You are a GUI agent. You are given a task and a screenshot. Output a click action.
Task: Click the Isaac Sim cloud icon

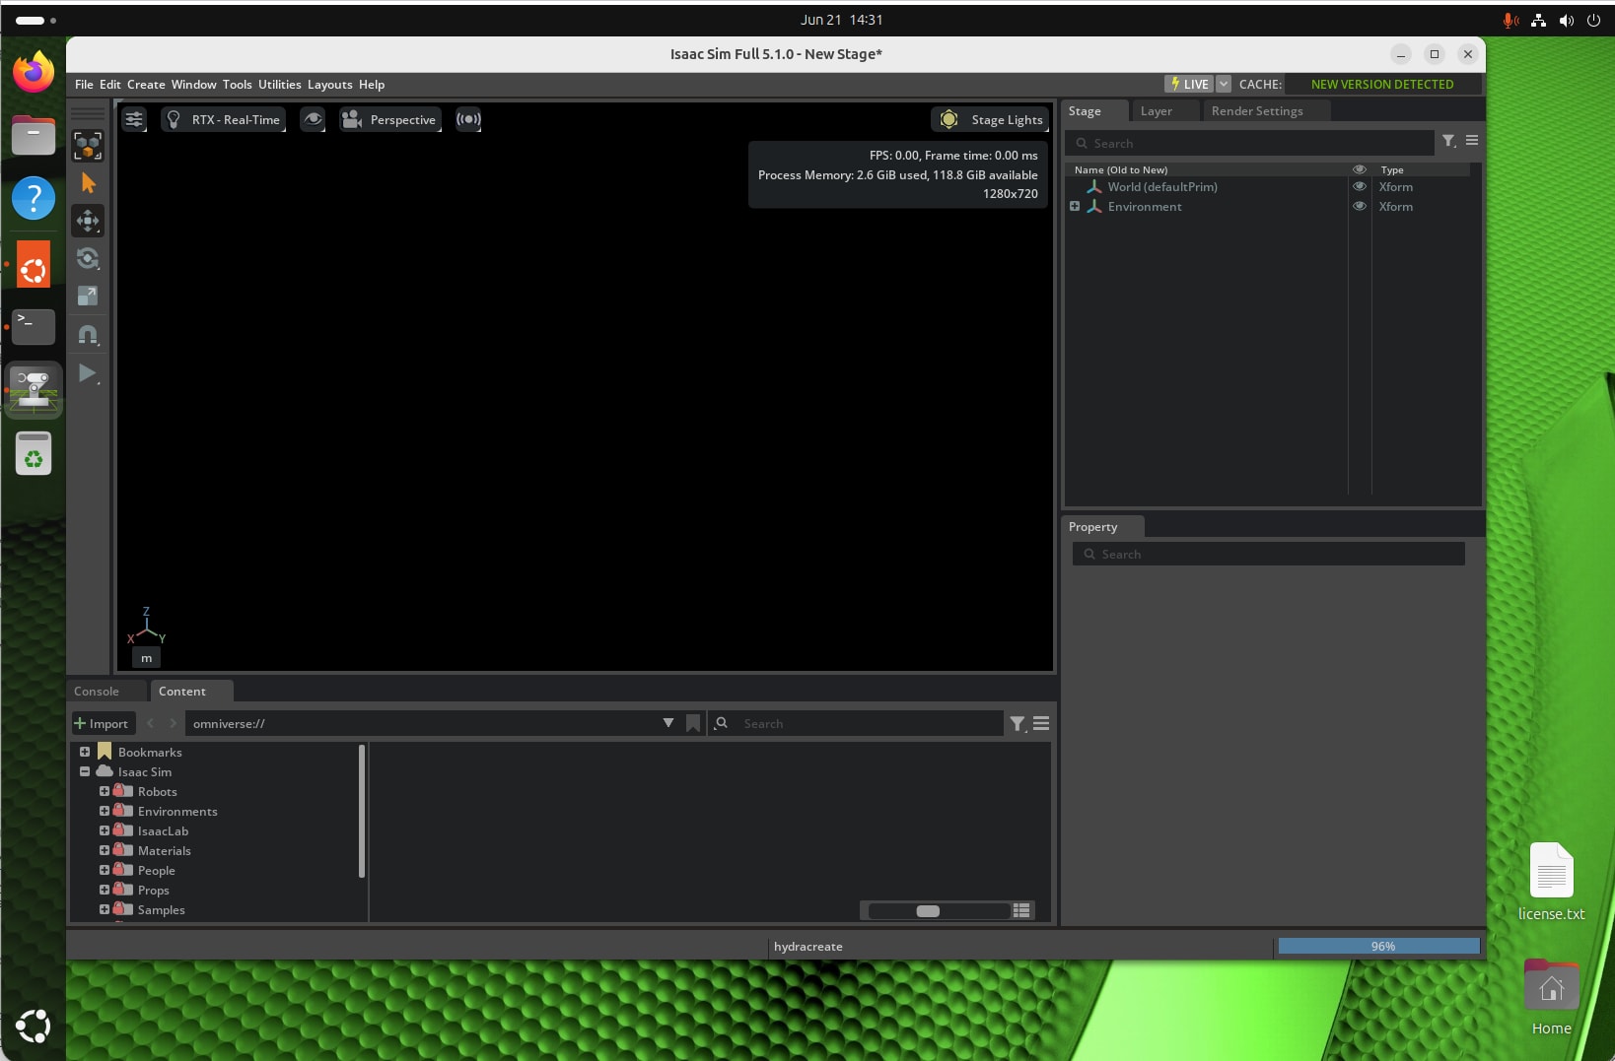point(105,771)
